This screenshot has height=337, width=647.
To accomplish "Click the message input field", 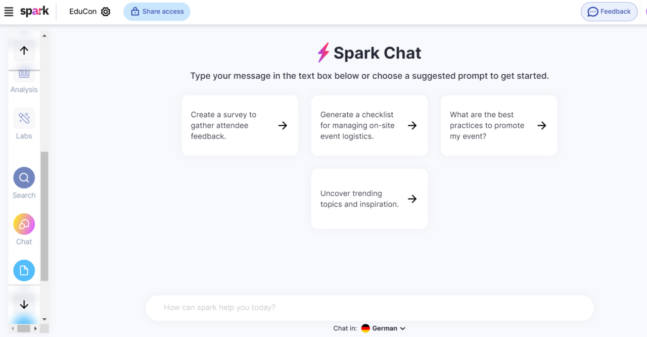I will click(369, 308).
